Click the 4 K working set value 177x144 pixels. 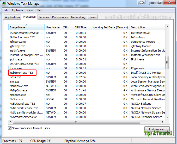point(125,90)
